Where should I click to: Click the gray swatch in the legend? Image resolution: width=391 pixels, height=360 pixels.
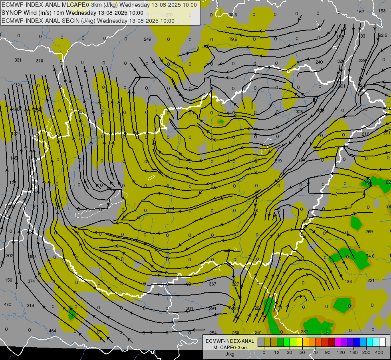click(261, 342)
